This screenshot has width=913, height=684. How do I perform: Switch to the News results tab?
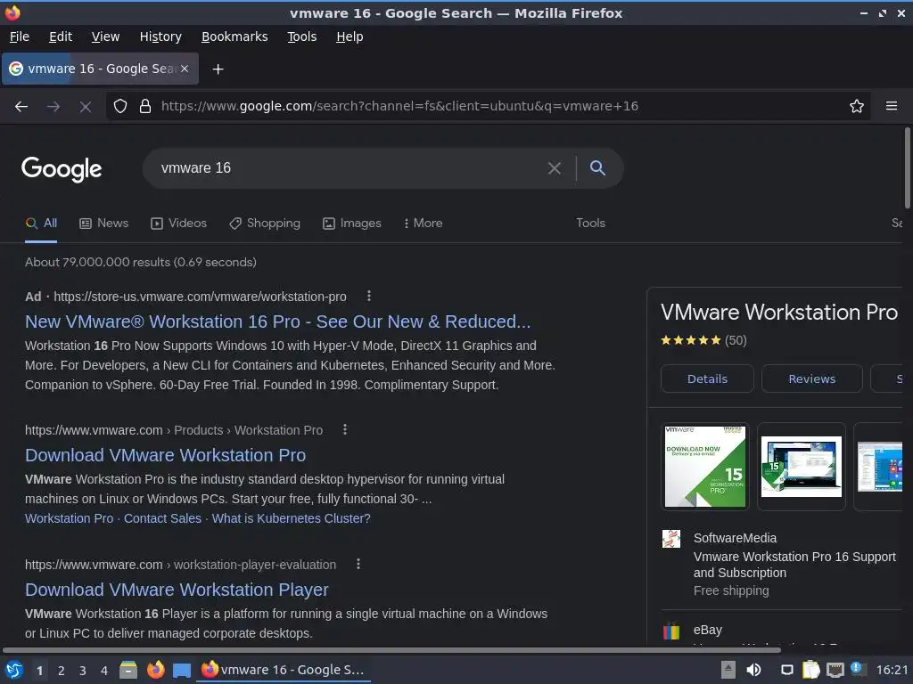pyautogui.click(x=103, y=224)
